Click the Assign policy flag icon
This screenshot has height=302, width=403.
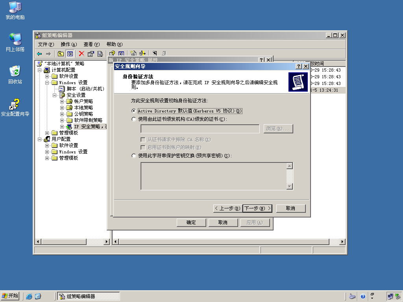pyautogui.click(x=155, y=53)
